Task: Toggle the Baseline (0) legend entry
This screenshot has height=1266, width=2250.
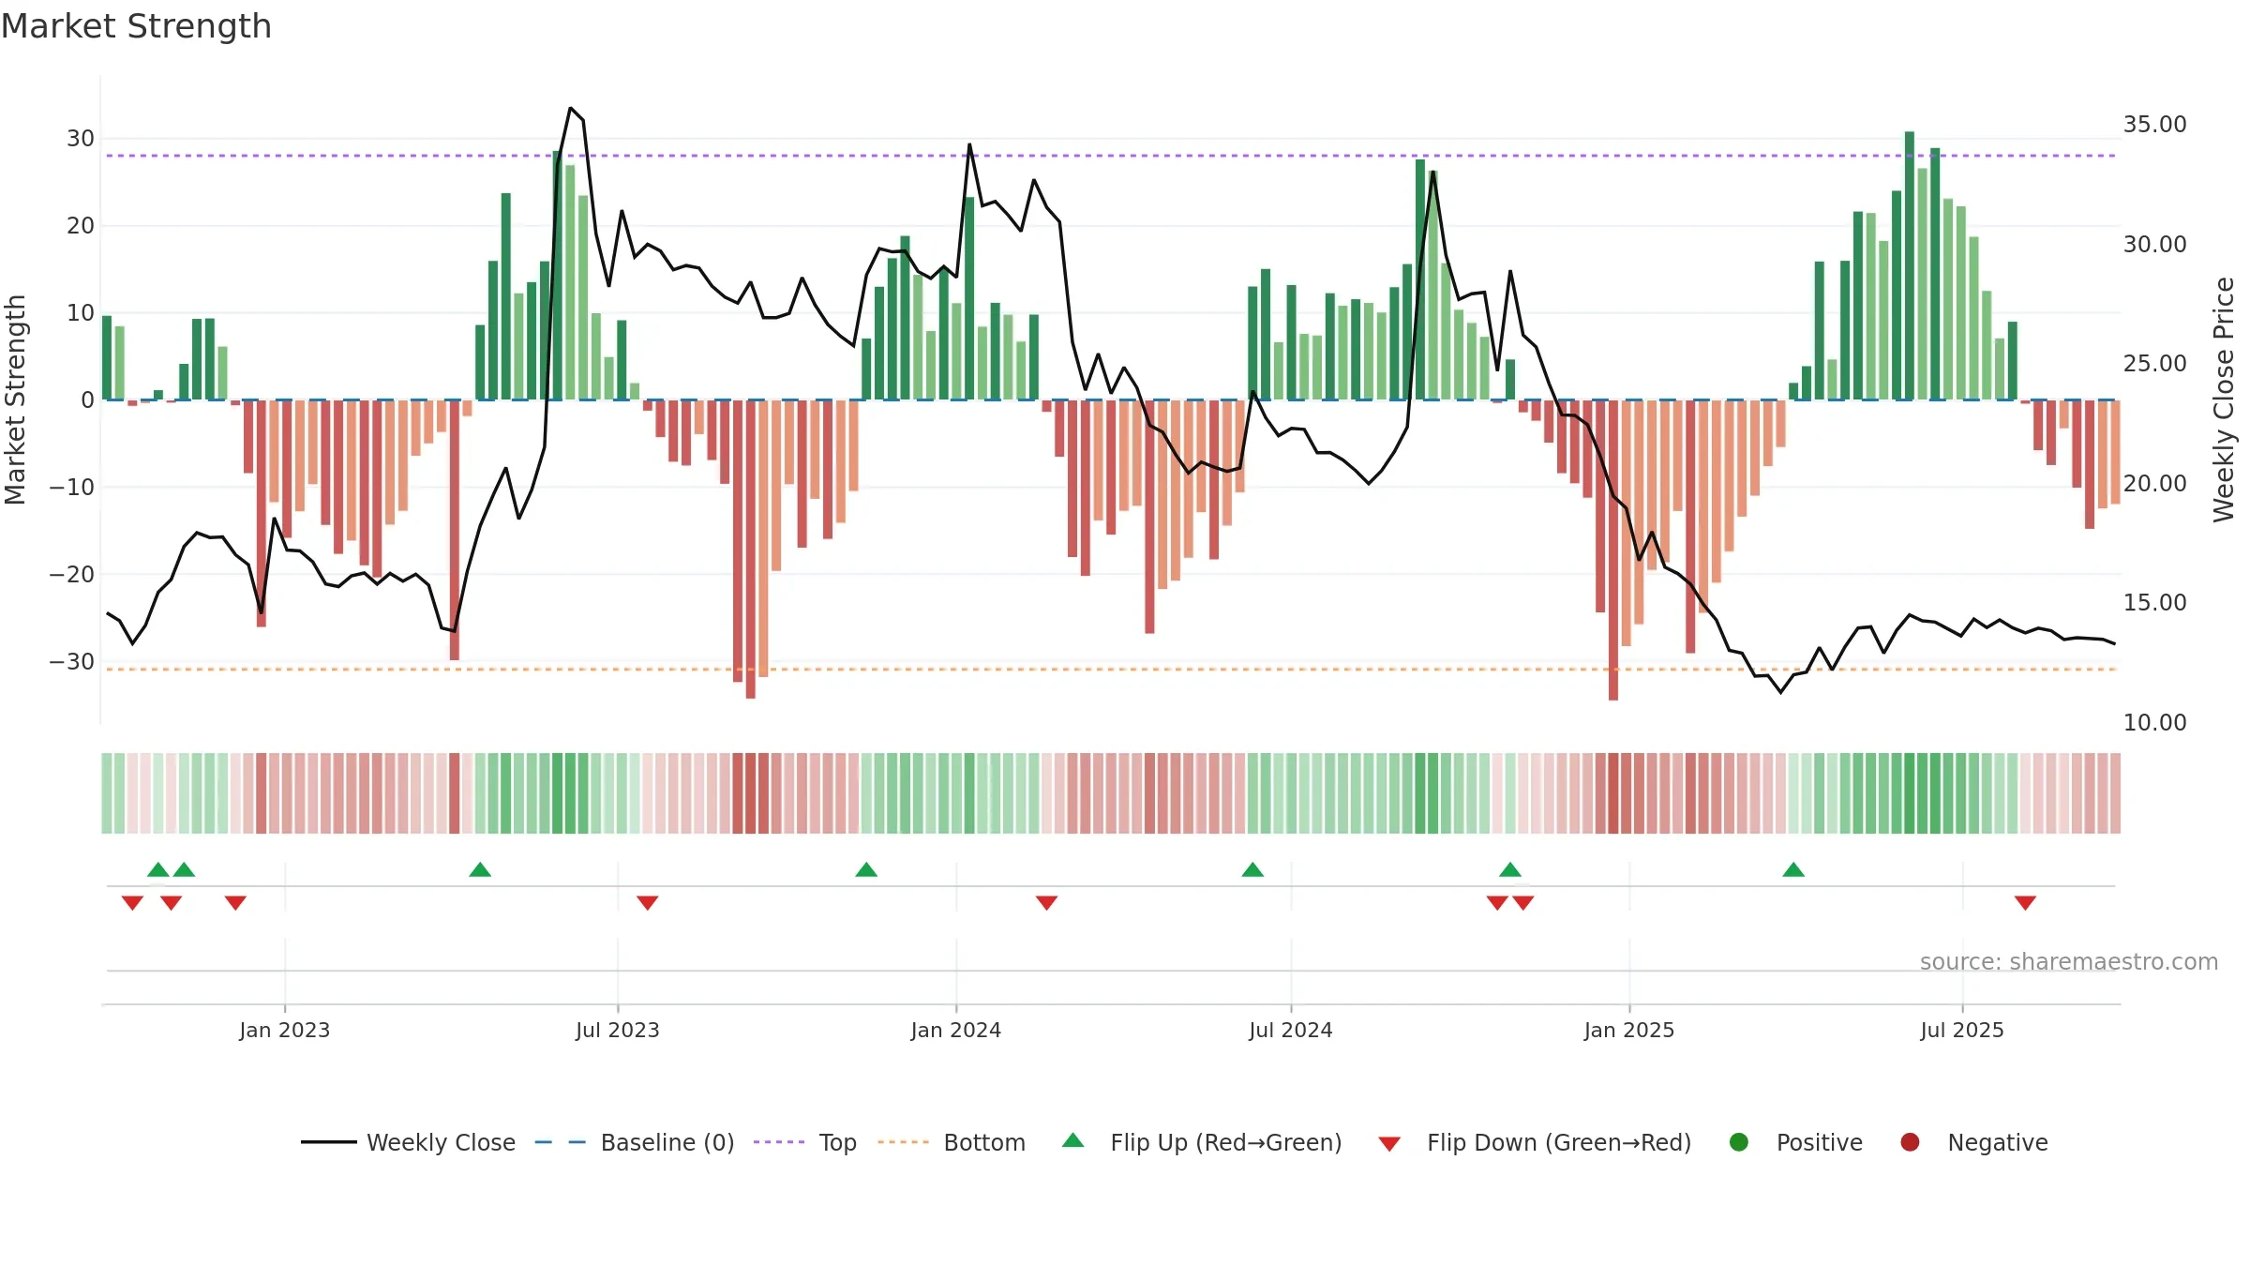Action: (635, 1142)
